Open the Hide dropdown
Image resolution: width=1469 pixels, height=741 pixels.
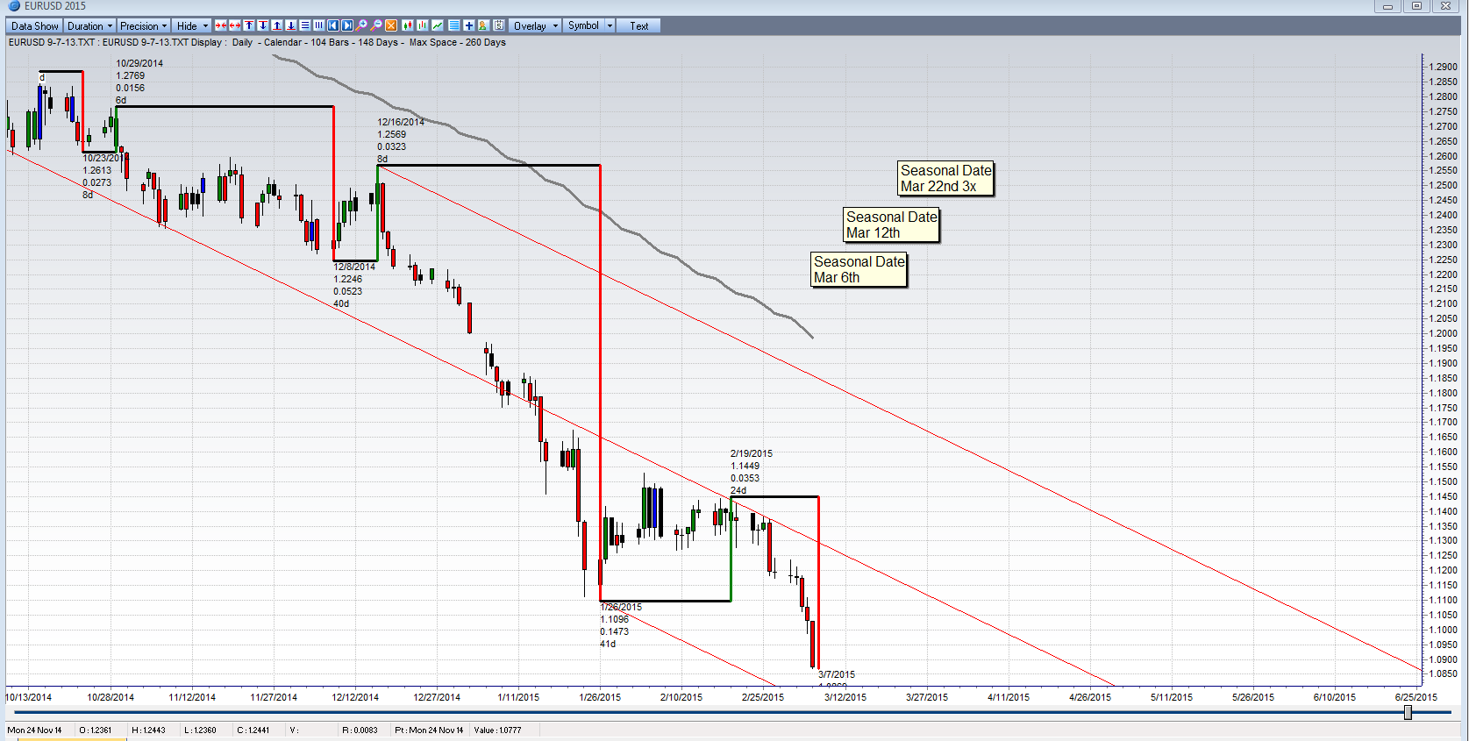click(x=192, y=25)
